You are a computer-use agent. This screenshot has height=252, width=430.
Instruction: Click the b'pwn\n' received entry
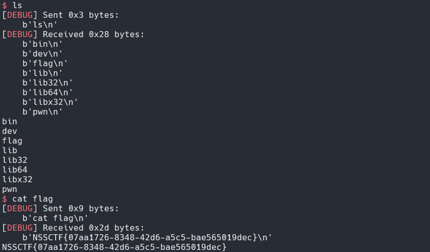coord(42,112)
